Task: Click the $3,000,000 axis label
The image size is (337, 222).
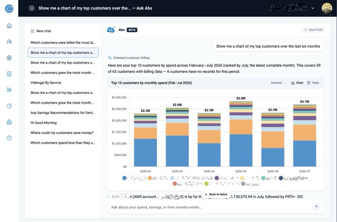Action: 119,98
